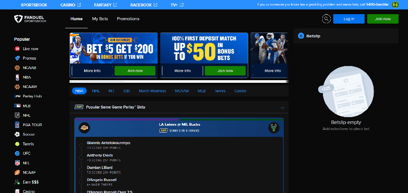Click the RG responsible gaming badge
The width and height of the screenshot is (408, 193).
[x=395, y=5]
